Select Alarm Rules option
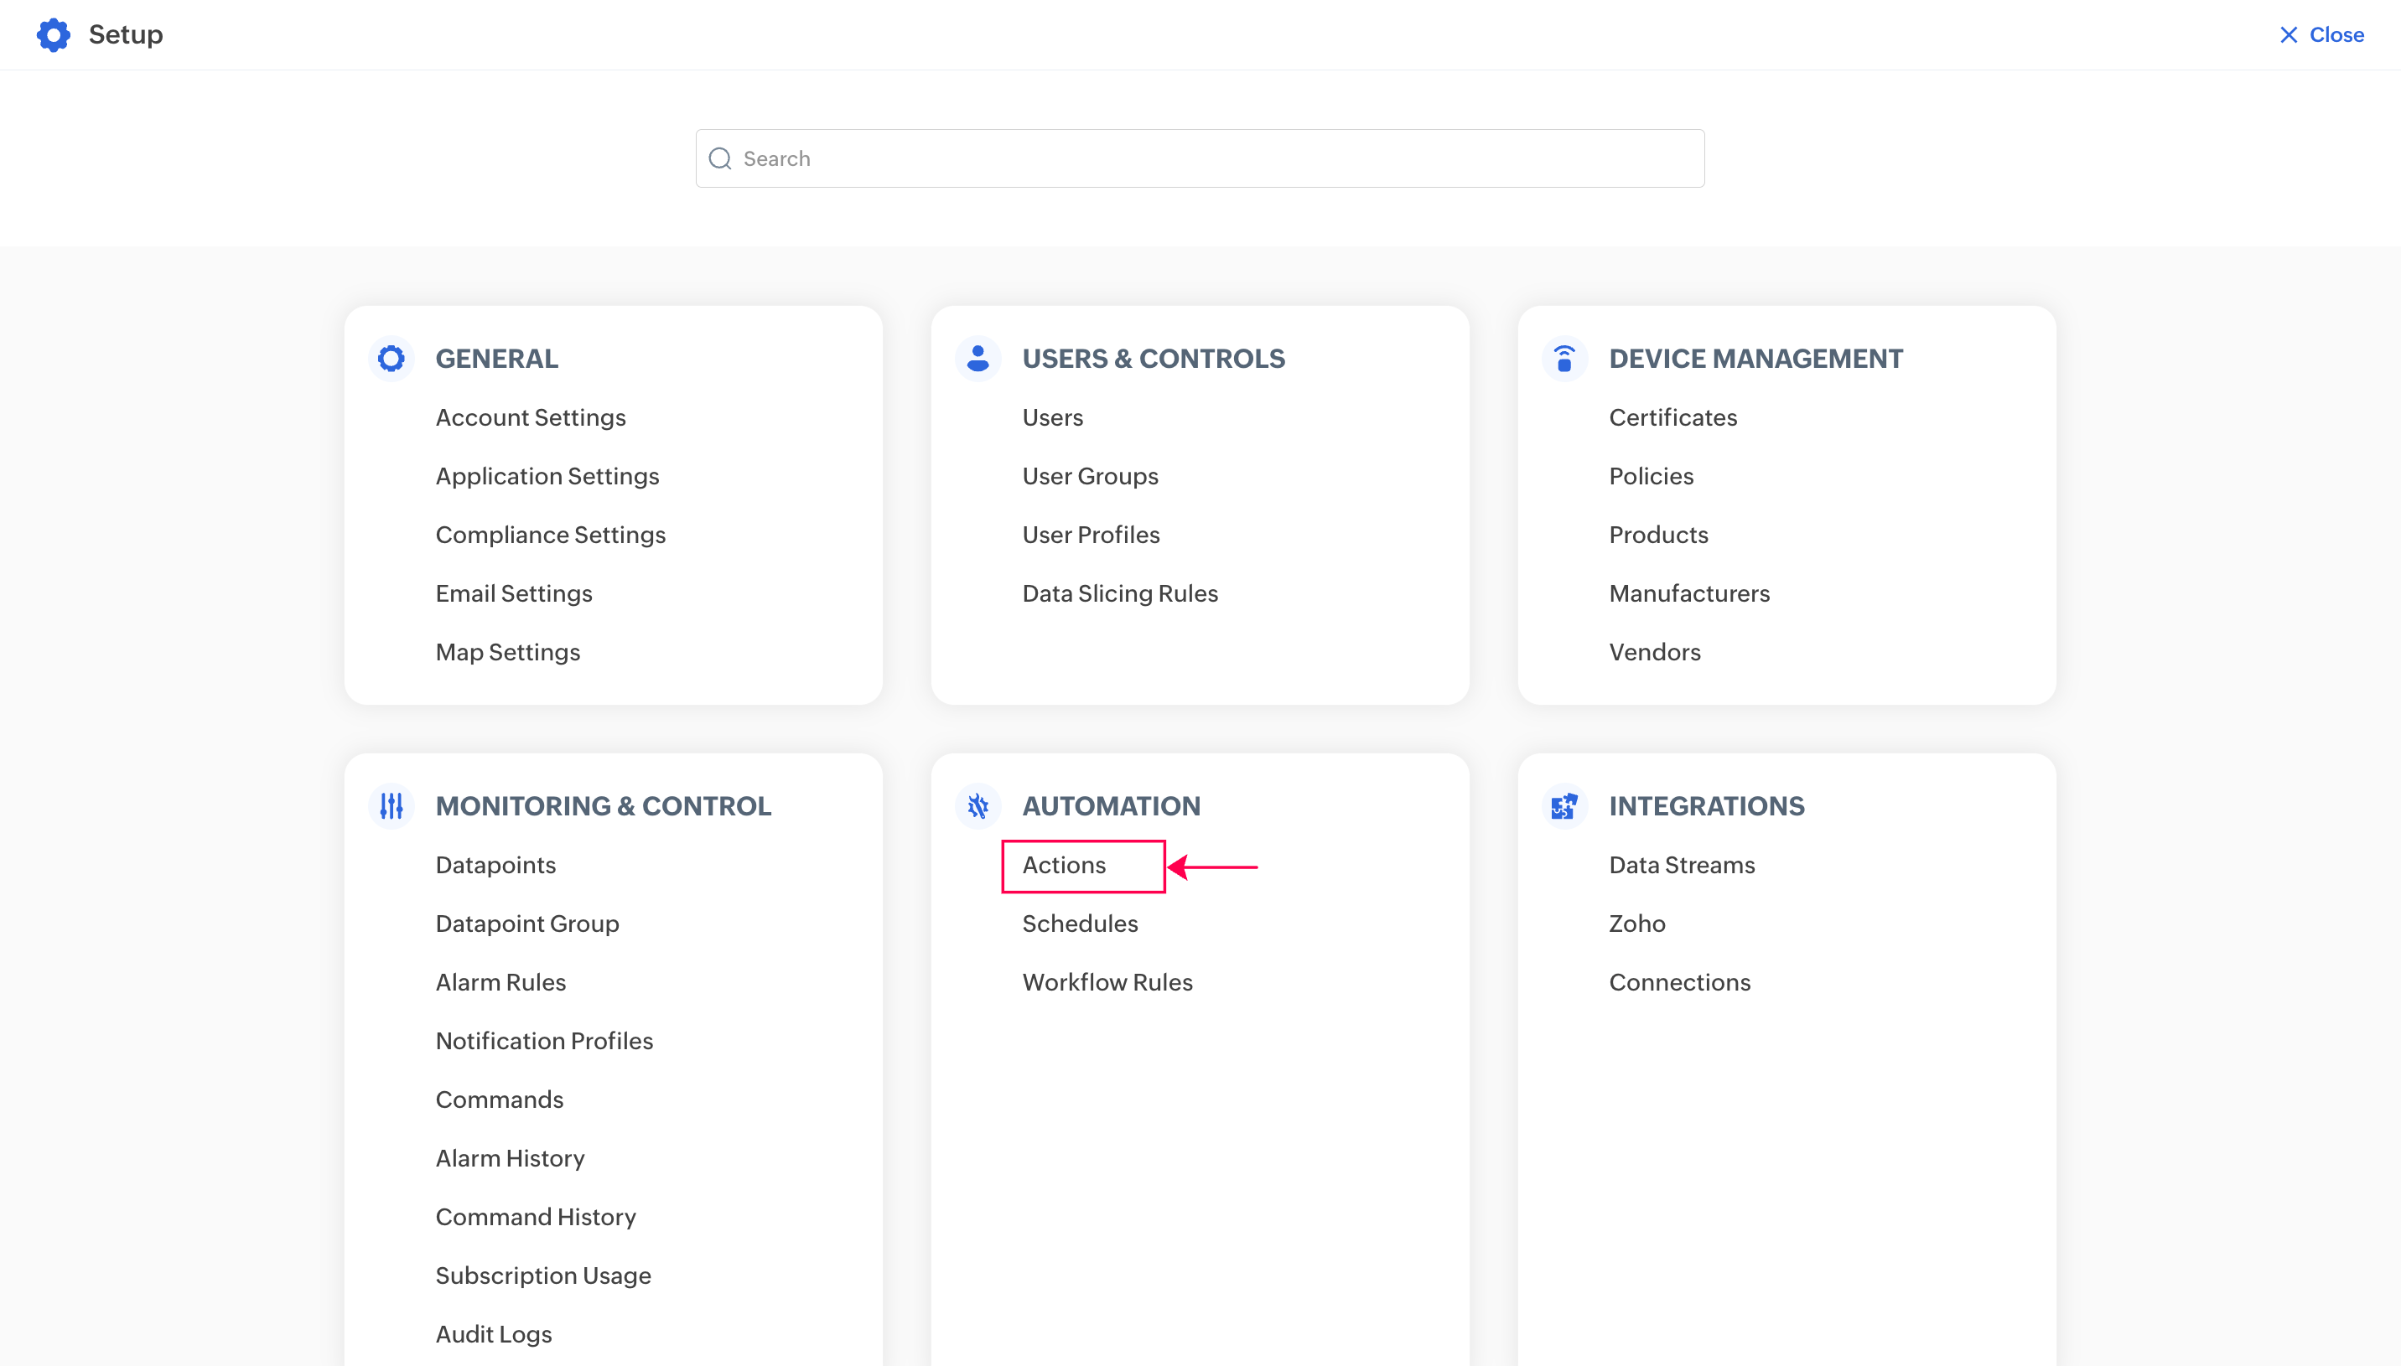The image size is (2401, 1366). click(x=500, y=982)
